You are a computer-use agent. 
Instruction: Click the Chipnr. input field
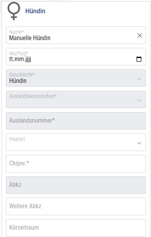pos(76,164)
